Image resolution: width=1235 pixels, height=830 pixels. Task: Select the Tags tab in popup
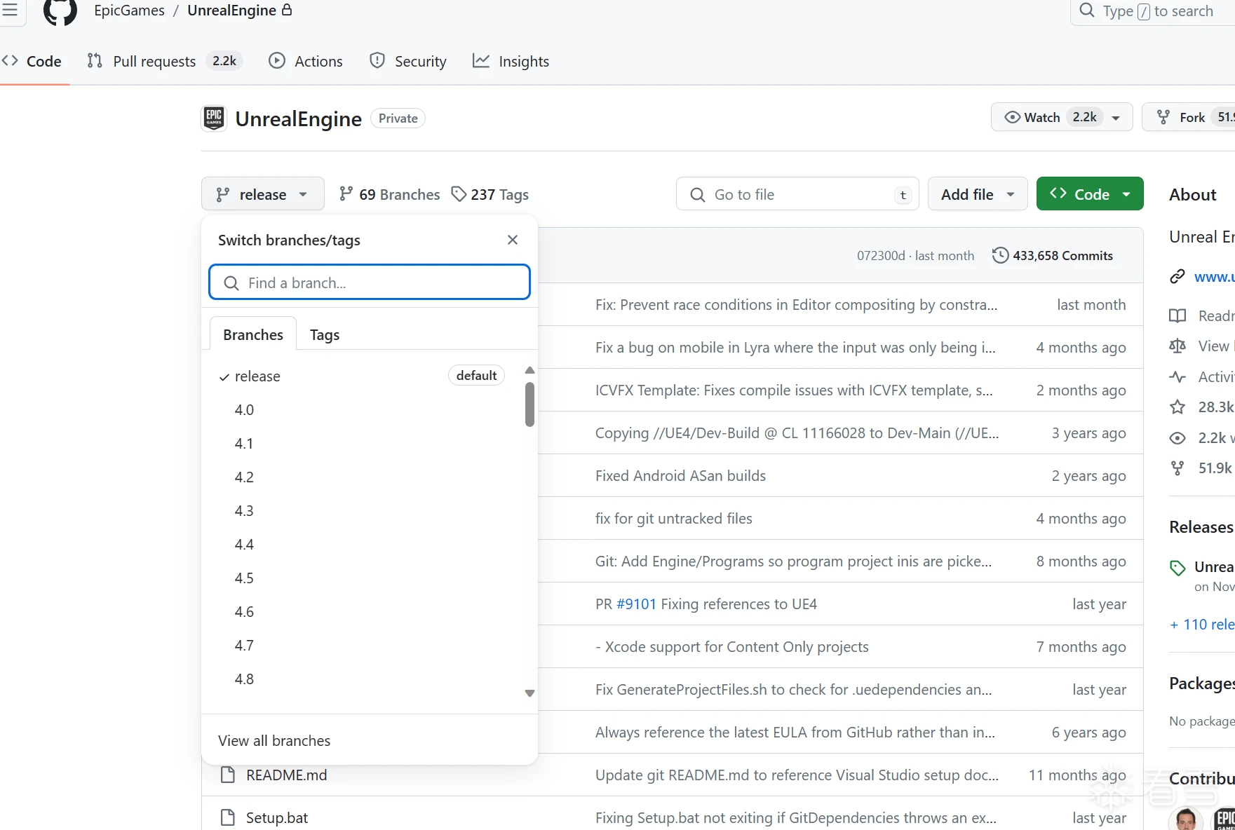pyautogui.click(x=325, y=334)
